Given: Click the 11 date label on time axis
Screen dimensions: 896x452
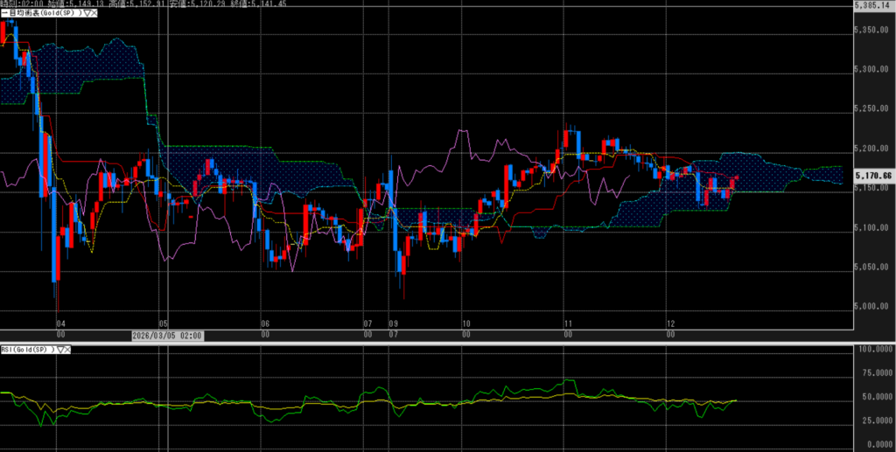Looking at the screenshot, I should tap(568, 323).
